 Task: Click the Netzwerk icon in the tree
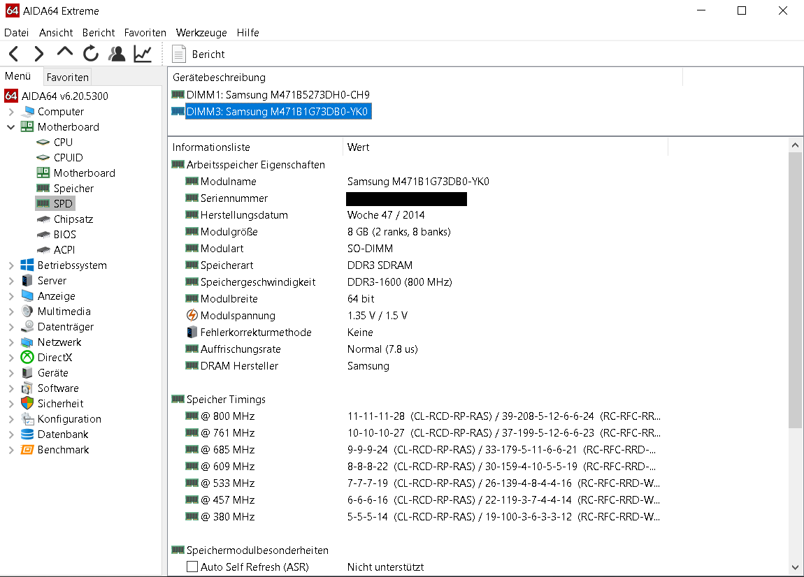[x=27, y=342]
